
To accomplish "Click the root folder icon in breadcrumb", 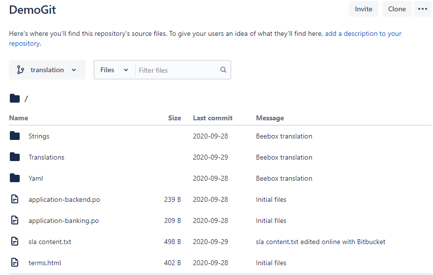I will click(x=15, y=99).
